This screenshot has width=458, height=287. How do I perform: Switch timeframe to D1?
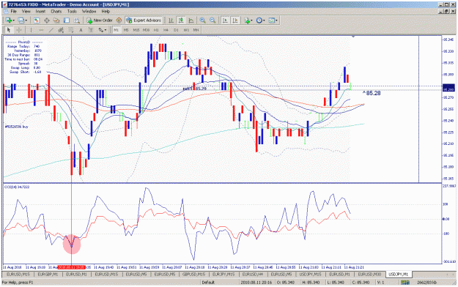tap(176, 30)
